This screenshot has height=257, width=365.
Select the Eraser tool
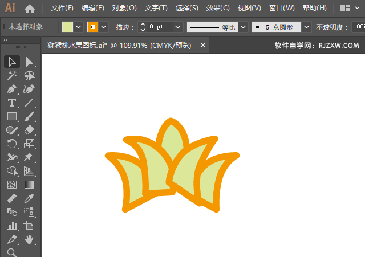coord(29,130)
